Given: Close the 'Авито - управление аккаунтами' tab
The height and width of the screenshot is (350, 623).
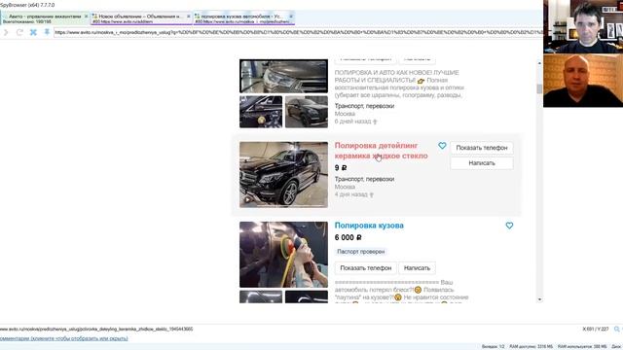Looking at the screenshot, I should click(86, 17).
